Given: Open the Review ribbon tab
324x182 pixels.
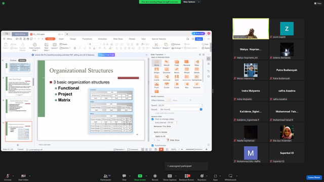Looking at the screenshot, I should point(132,39).
